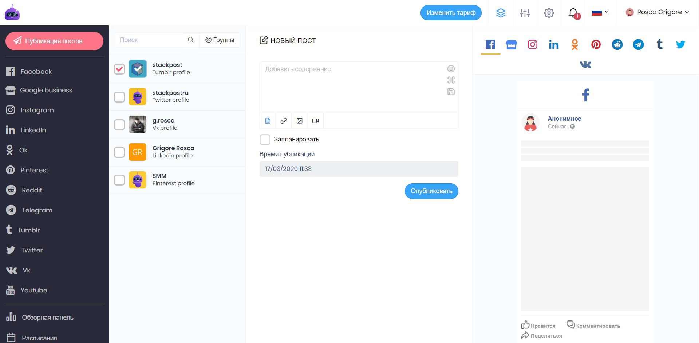699x343 pixels.
Task: Open Youtube in the sidebar
Action: tap(27, 290)
